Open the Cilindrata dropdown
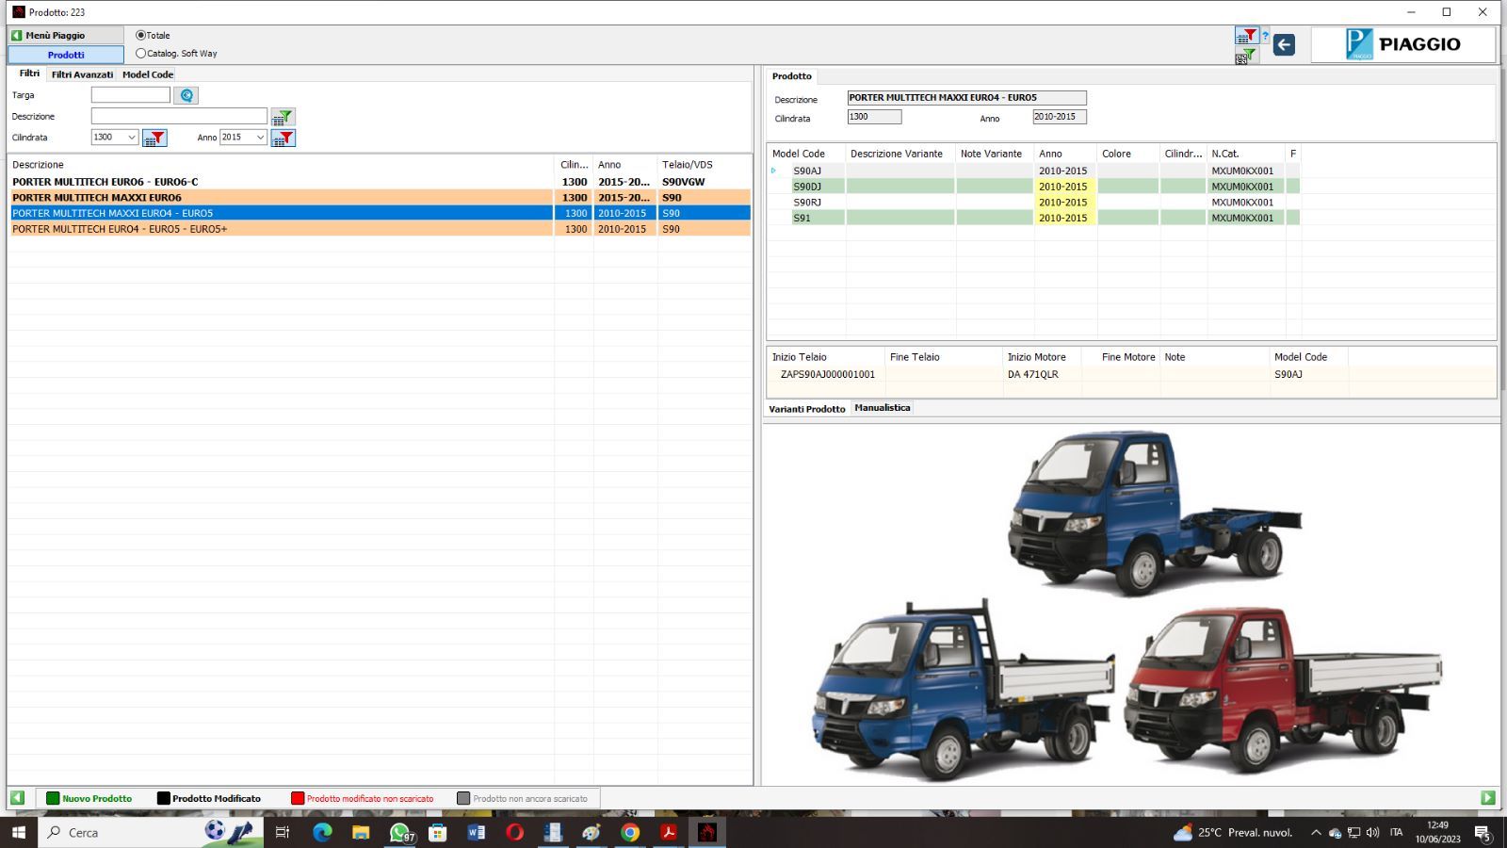The image size is (1507, 848). tap(131, 138)
